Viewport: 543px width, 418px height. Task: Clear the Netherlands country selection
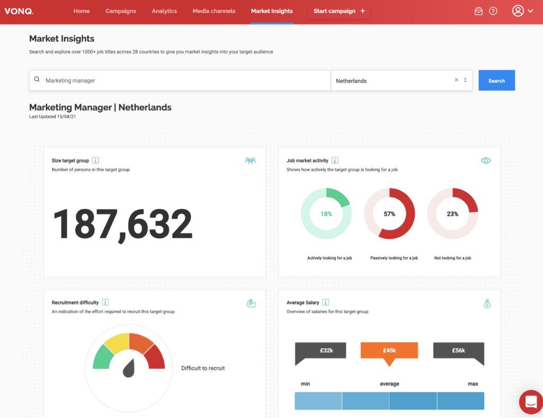[456, 81]
